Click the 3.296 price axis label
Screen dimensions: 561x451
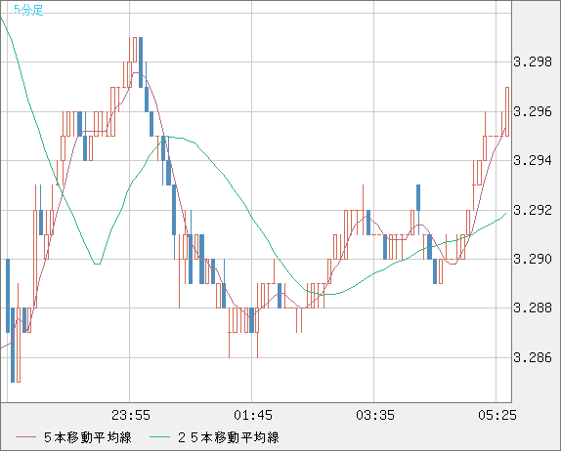(x=533, y=112)
